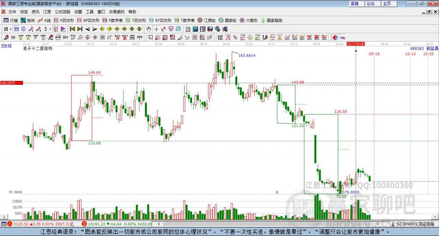Toggle the infinity symbol icon
Viewport: 439px width, 236px height.
click(x=343, y=37)
